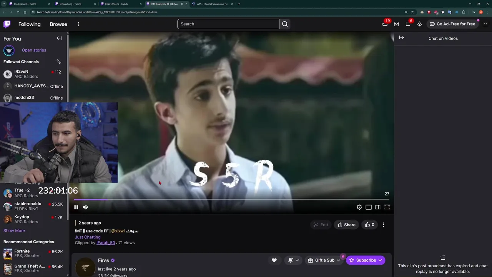This screenshot has height=277, width=492.
Task: Open the Firas channel avatar
Action: click(x=85, y=267)
